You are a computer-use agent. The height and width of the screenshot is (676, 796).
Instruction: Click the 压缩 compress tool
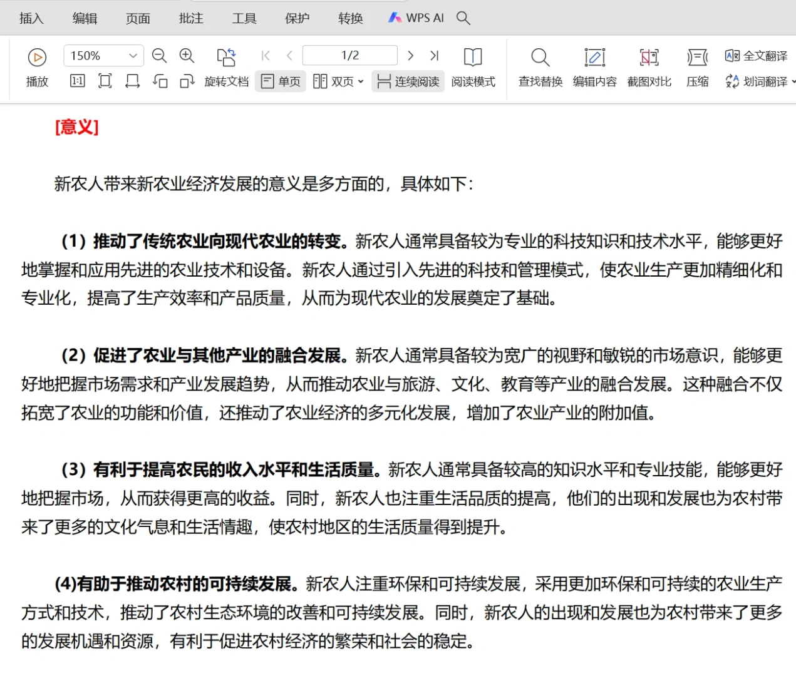pos(697,68)
